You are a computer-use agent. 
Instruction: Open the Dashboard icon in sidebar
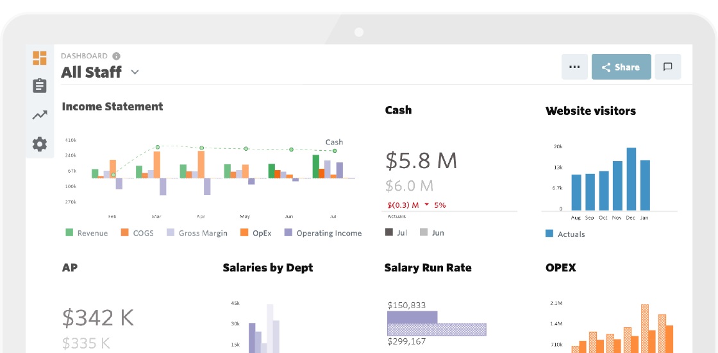click(x=40, y=58)
